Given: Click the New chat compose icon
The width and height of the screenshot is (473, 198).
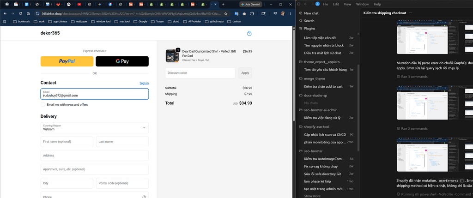Looking at the screenshot, I should pyautogui.click(x=301, y=13).
